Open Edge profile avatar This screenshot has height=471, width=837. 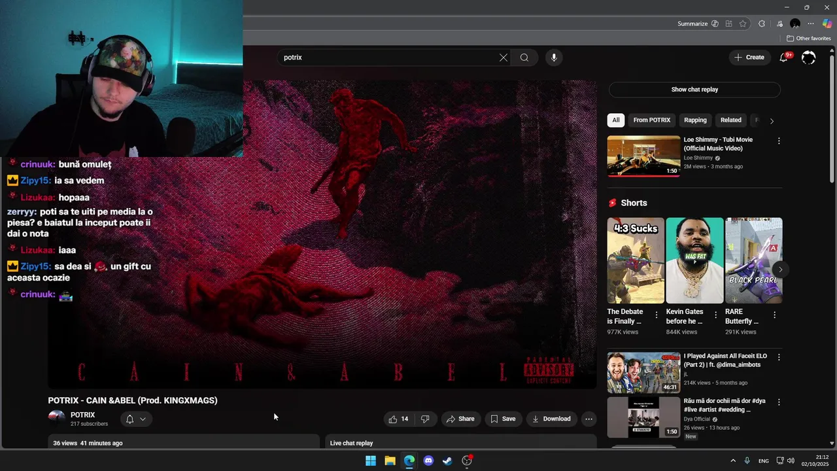tap(795, 24)
